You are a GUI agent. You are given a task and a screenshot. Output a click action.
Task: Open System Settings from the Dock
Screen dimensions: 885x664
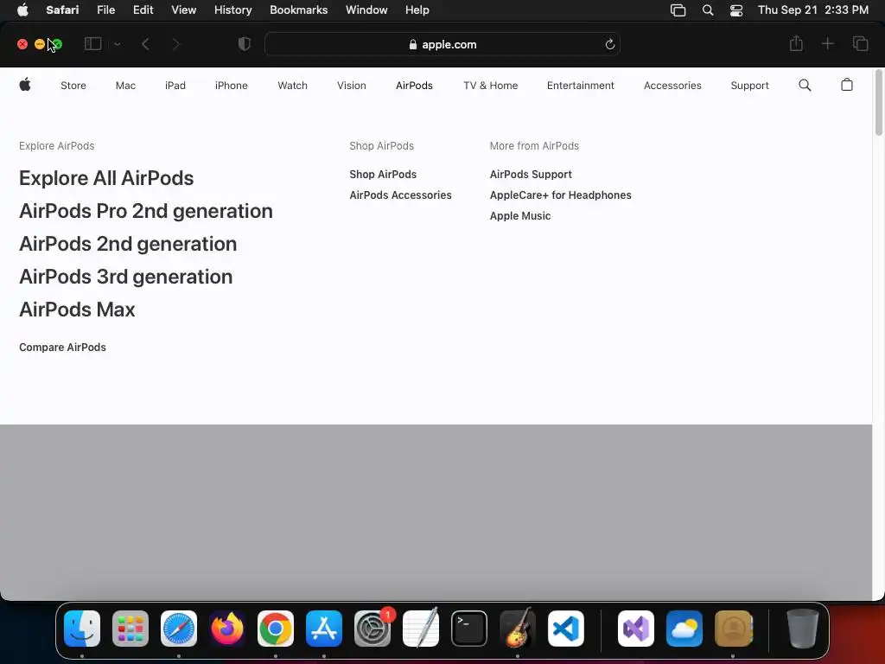click(372, 628)
